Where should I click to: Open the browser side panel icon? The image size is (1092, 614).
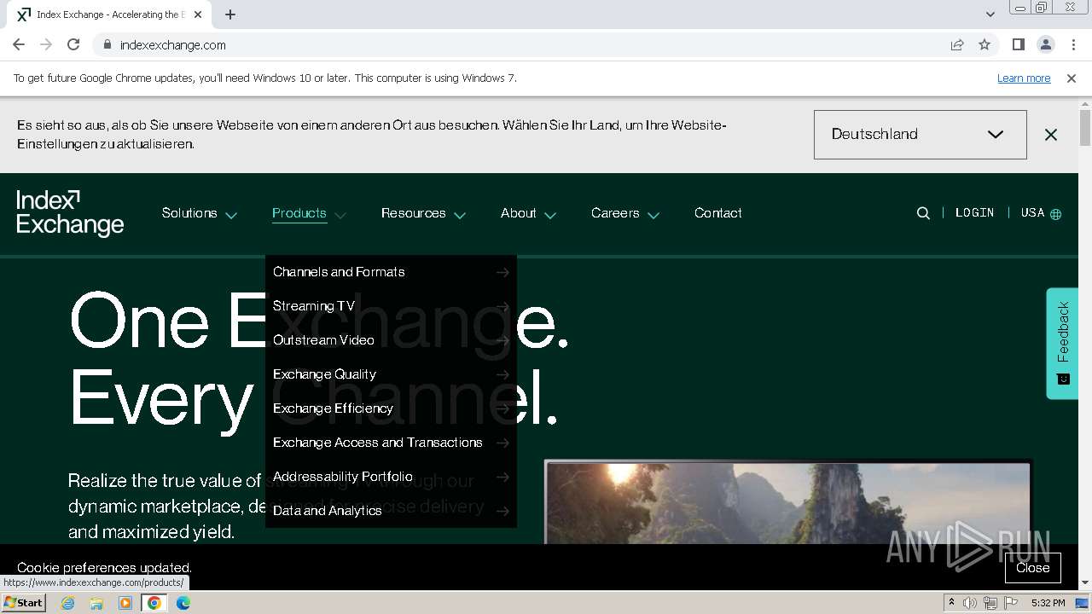coord(1019,44)
